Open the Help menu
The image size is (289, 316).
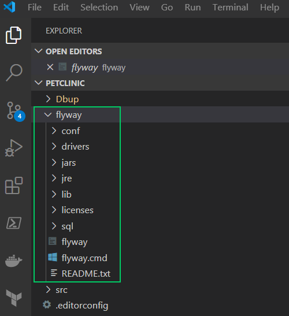(269, 8)
